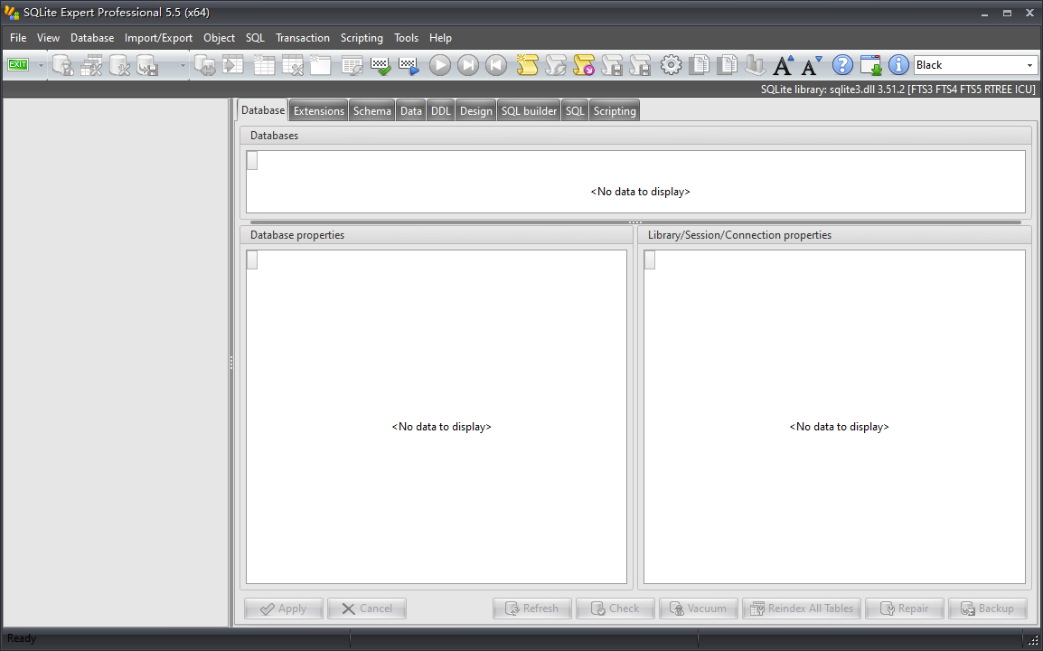Click the check-for-updates toolbar icon

click(x=870, y=64)
